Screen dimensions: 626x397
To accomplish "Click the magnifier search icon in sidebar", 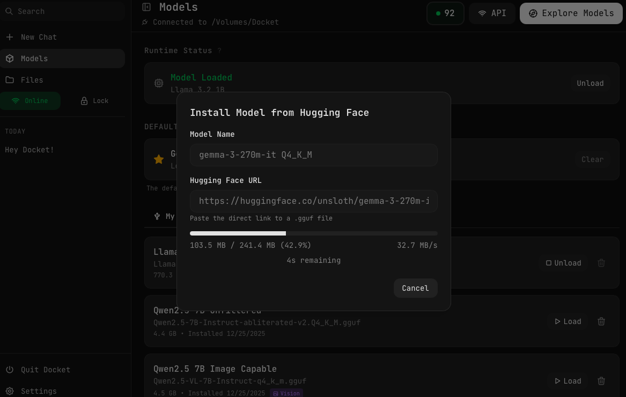I will pyautogui.click(x=9, y=11).
